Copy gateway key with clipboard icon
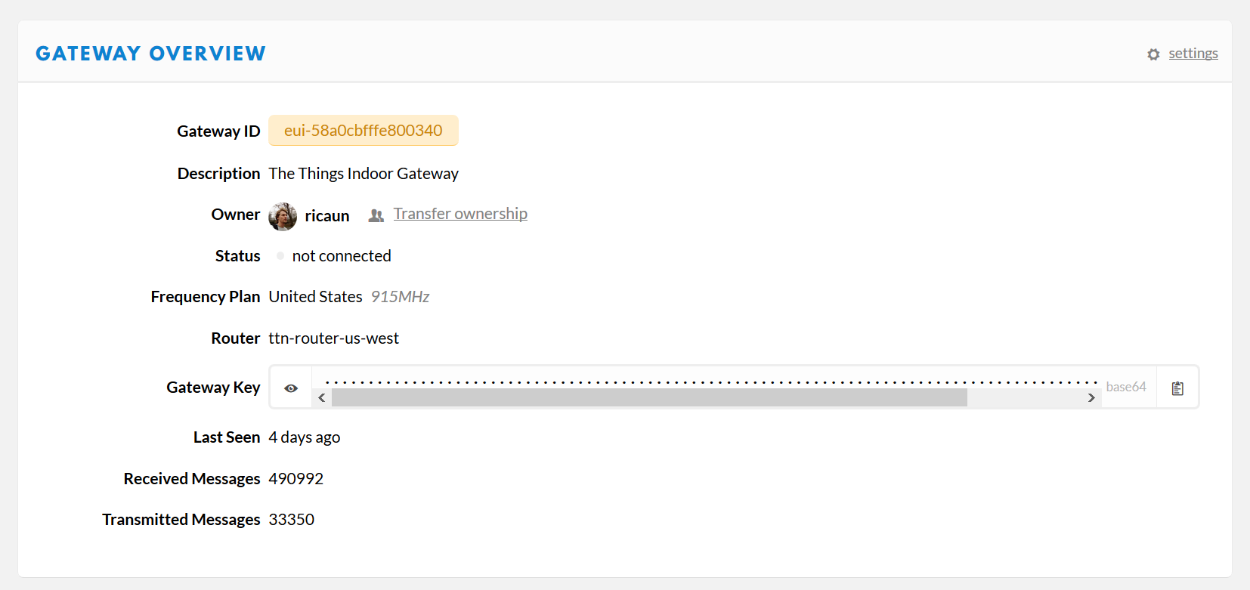This screenshot has height=590, width=1250. [x=1177, y=388]
